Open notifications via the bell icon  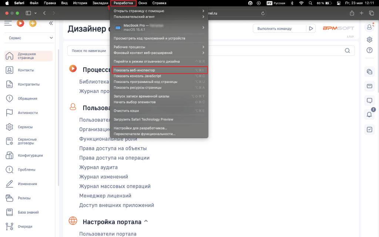pos(369,114)
